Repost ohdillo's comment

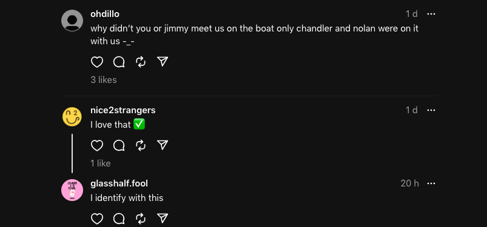point(141,62)
